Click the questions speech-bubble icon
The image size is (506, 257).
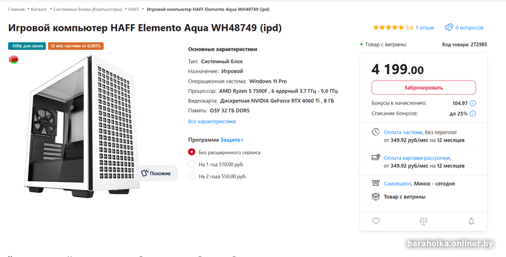[x=449, y=28]
